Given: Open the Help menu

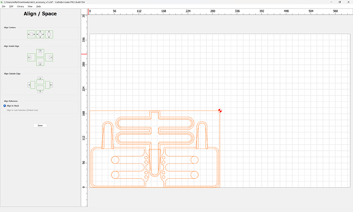Looking at the screenshot, I should tap(38, 6).
